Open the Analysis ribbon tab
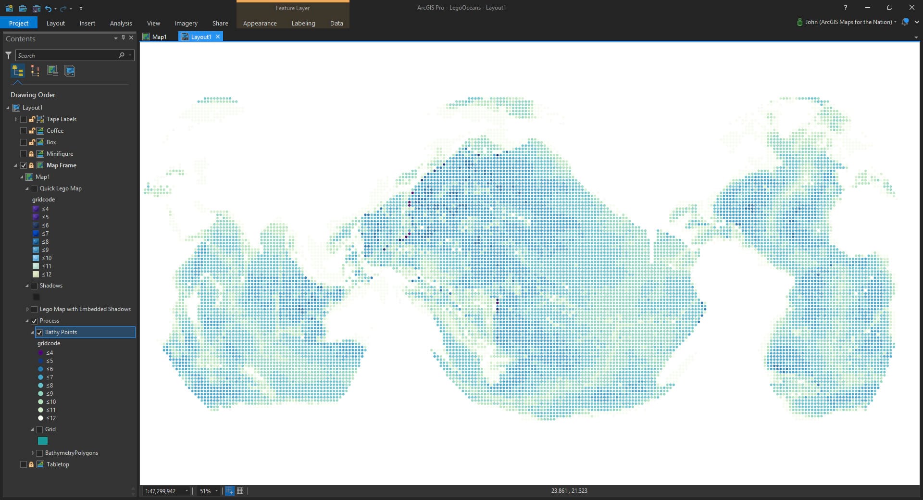 (x=121, y=23)
